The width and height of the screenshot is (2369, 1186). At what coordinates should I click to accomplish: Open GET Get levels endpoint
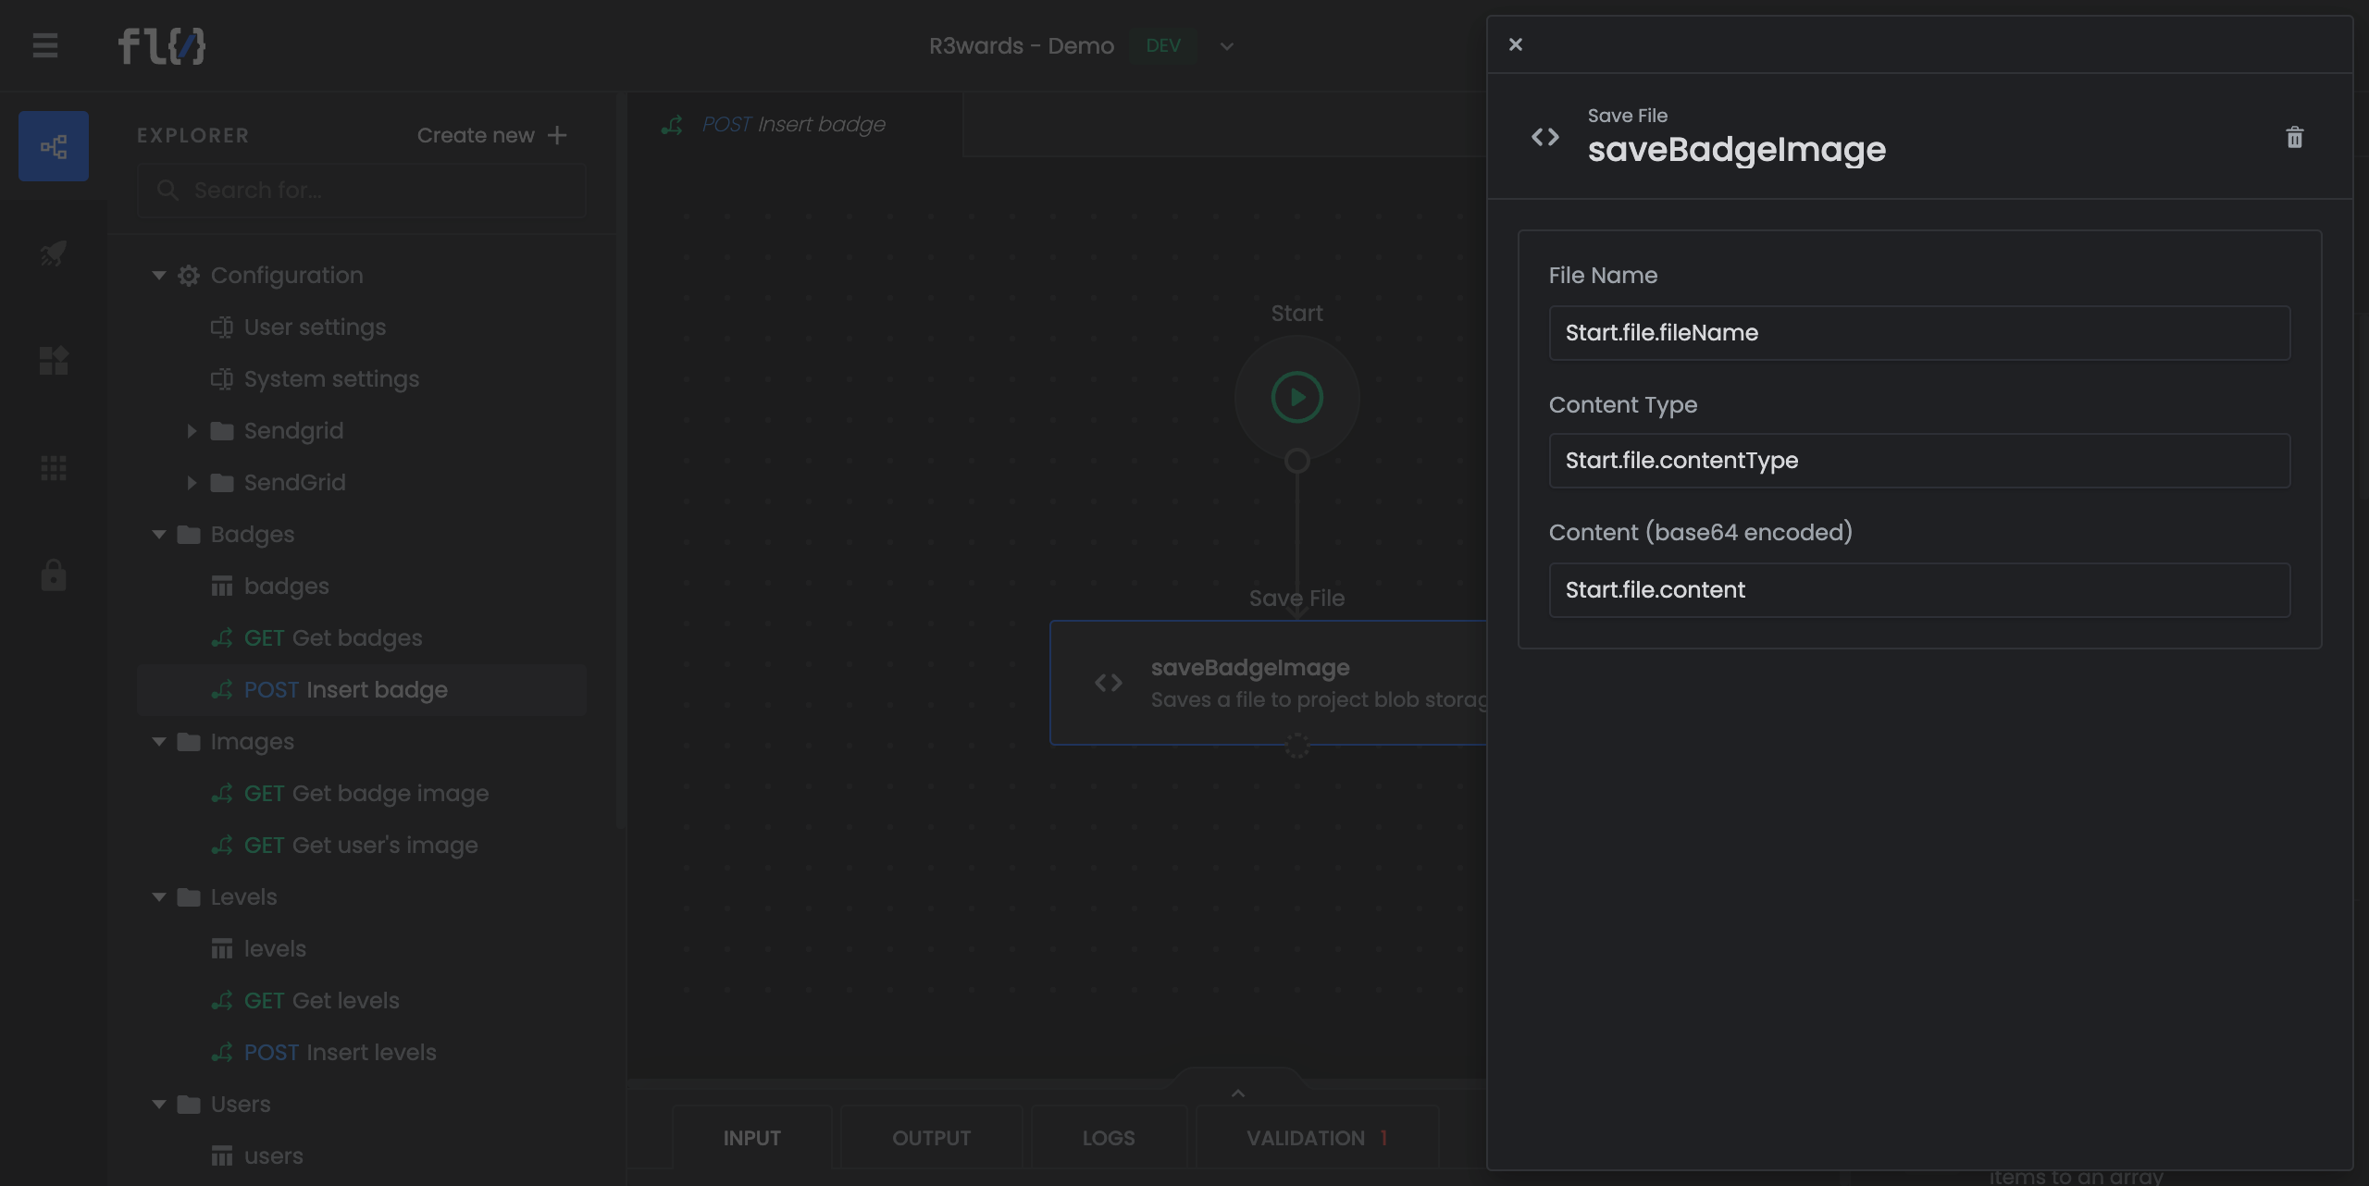click(x=321, y=1001)
